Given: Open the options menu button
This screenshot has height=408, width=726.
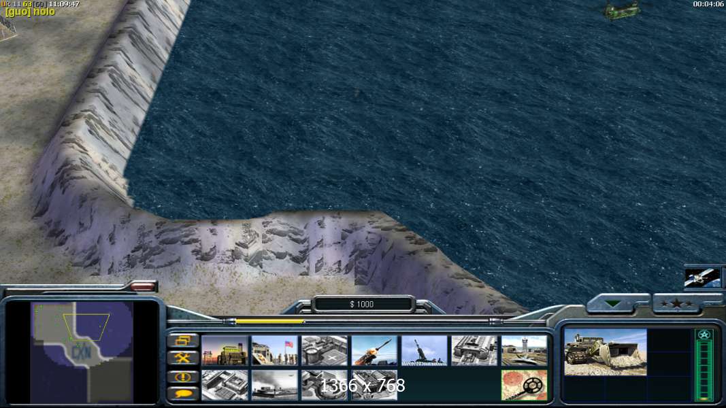Looking at the screenshot, I should coord(183,341).
